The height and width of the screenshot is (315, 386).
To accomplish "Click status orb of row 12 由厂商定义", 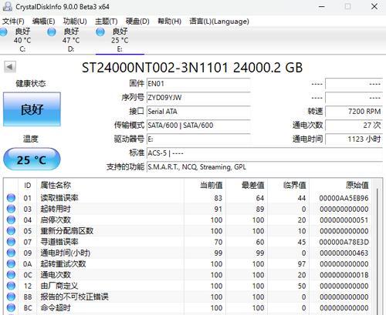I will tap(11, 286).
